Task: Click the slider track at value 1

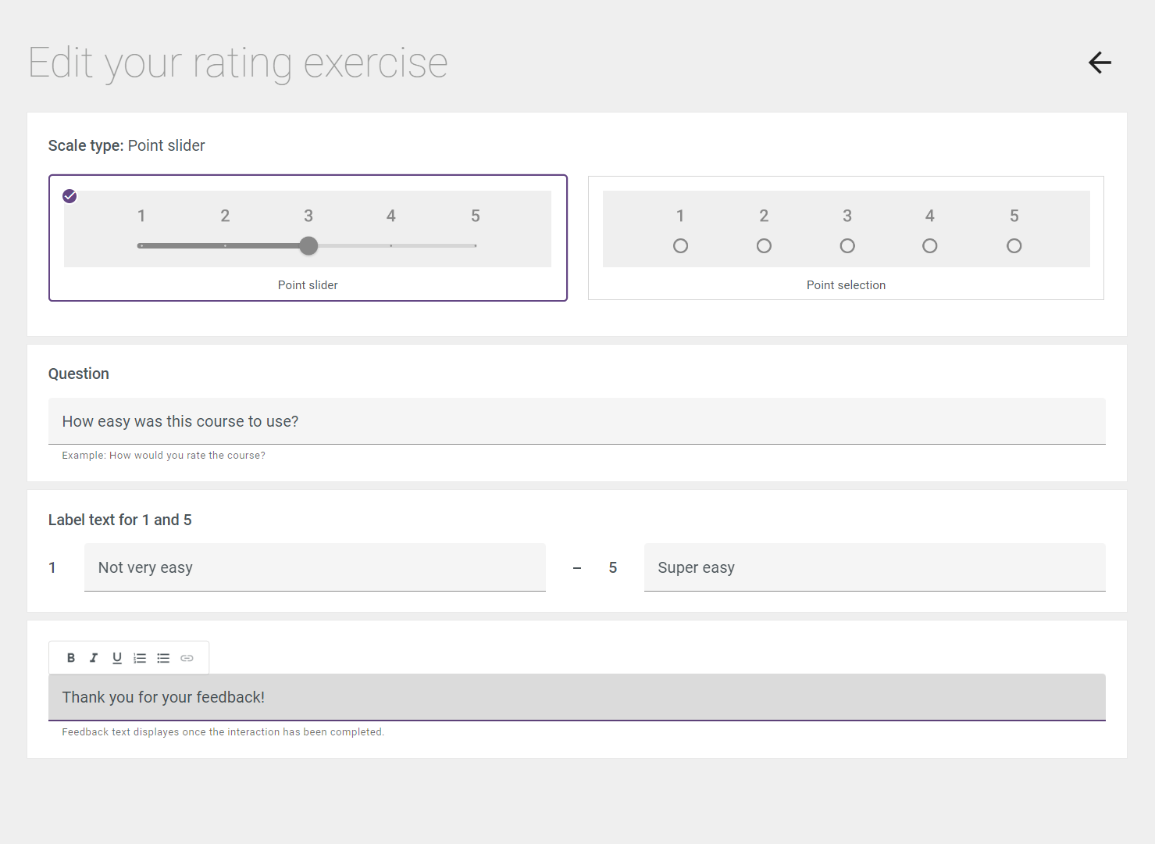Action: click(x=141, y=246)
